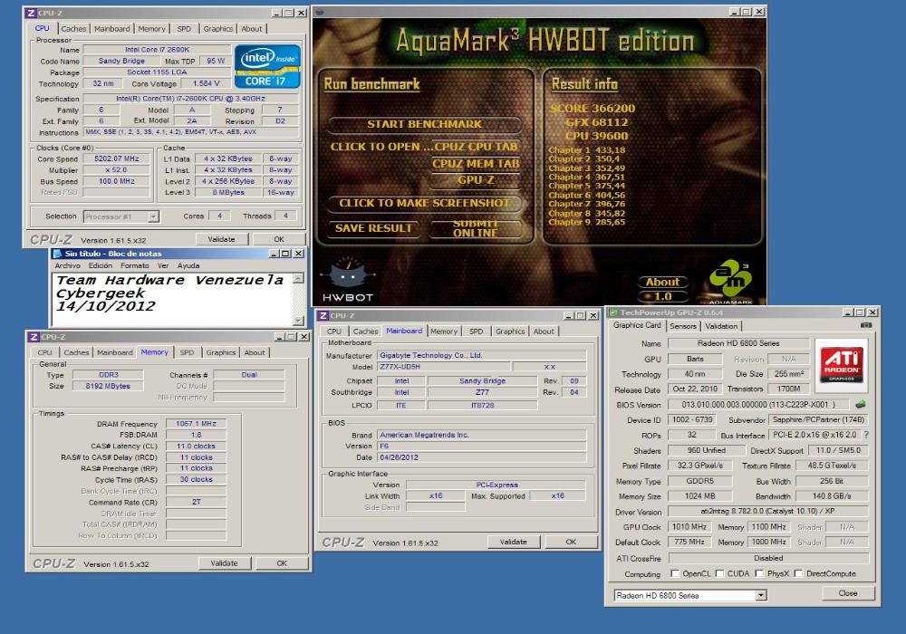This screenshot has width=906, height=634.
Task: Click the Multiplier x 52.0 value
Action: tap(117, 170)
